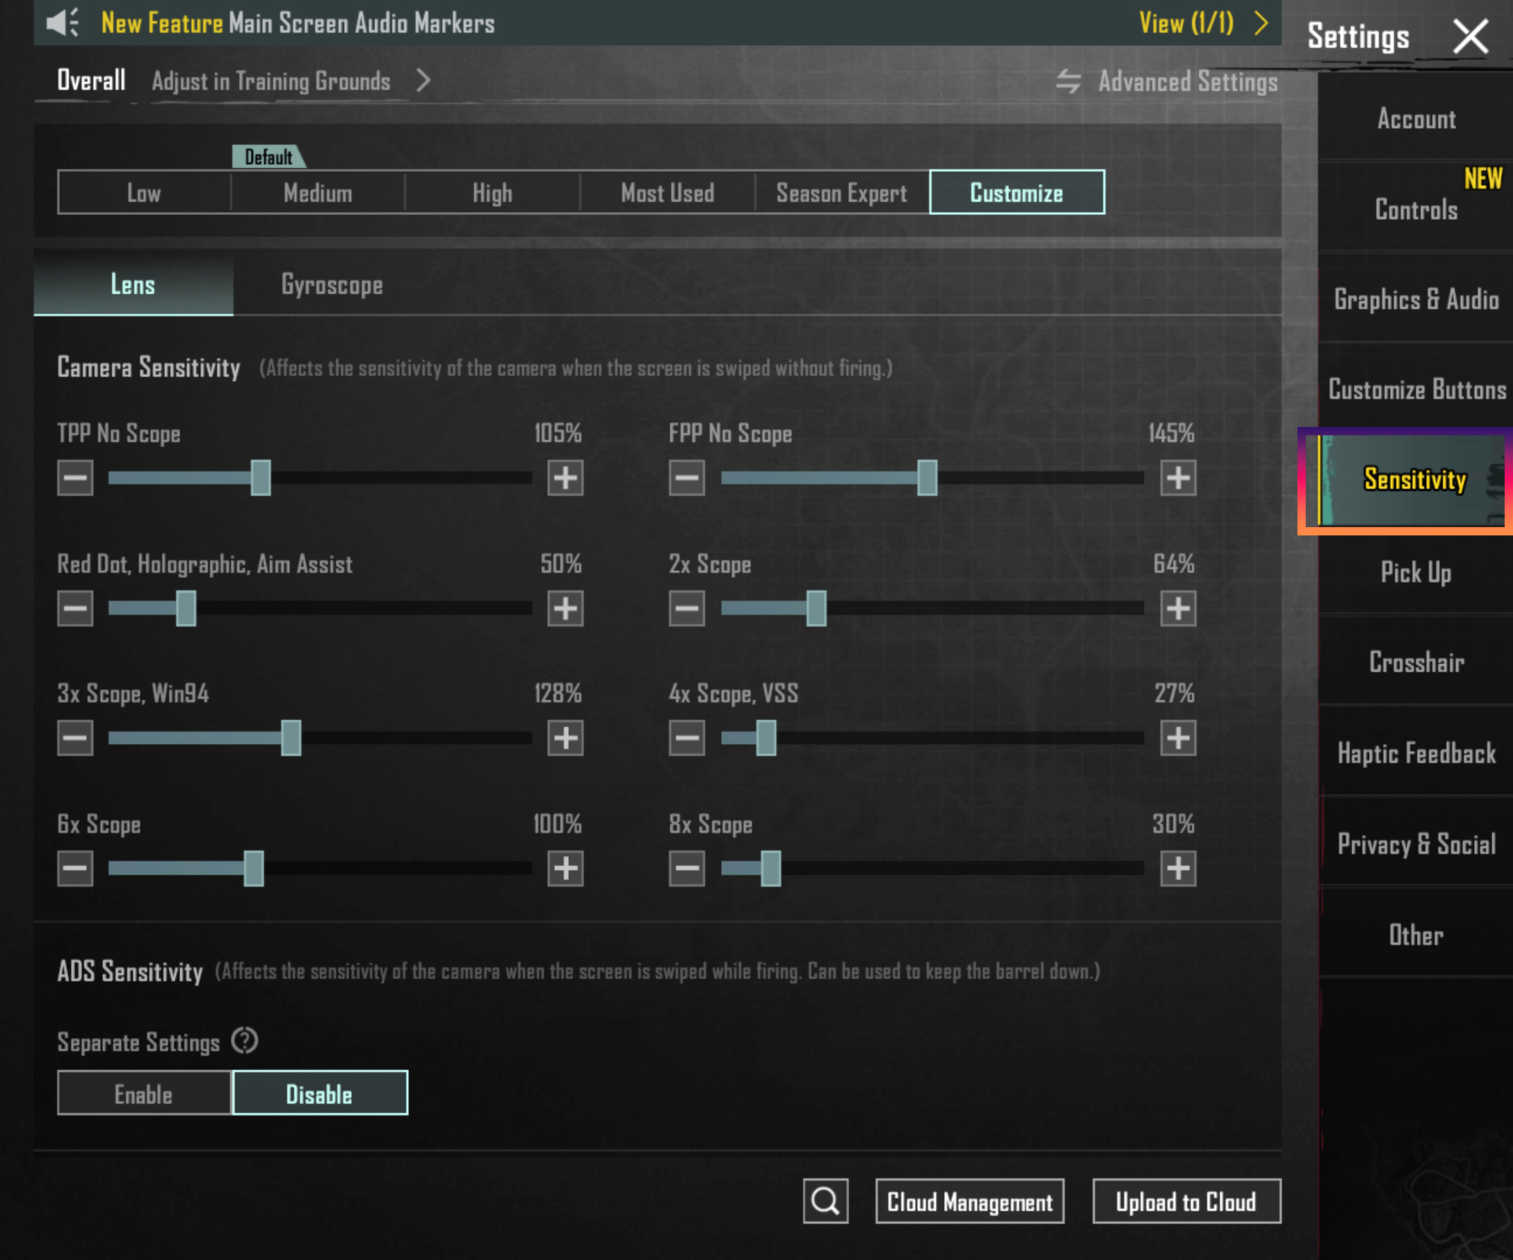The image size is (1513, 1260).
Task: Open Graphics & Audio settings section
Action: (x=1416, y=299)
